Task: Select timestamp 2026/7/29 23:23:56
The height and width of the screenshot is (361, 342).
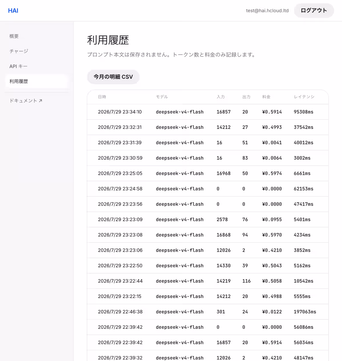Action: (x=120, y=204)
